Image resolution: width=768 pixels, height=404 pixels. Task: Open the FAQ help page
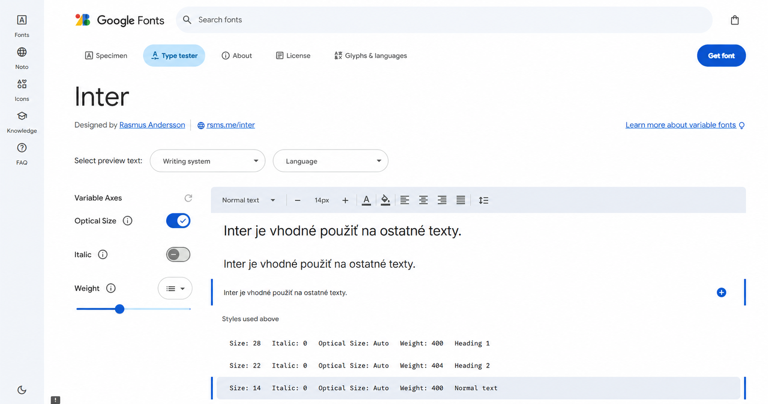tap(22, 154)
